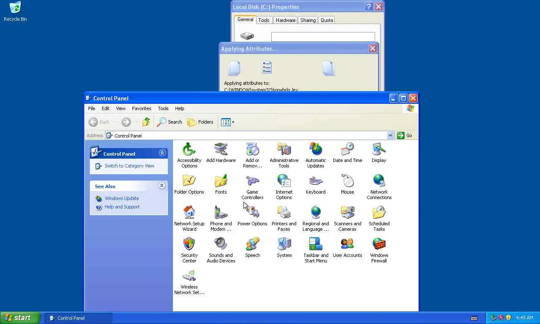Open Regional and Language Options icon
This screenshot has height=324, width=540.
[316, 213]
